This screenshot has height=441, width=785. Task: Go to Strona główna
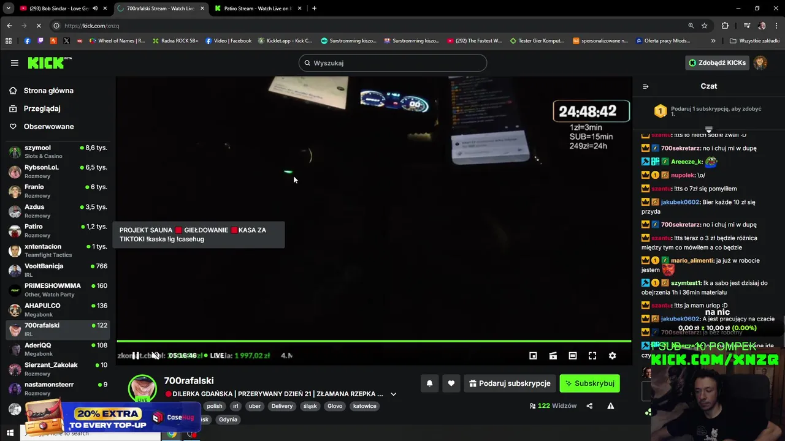48,91
